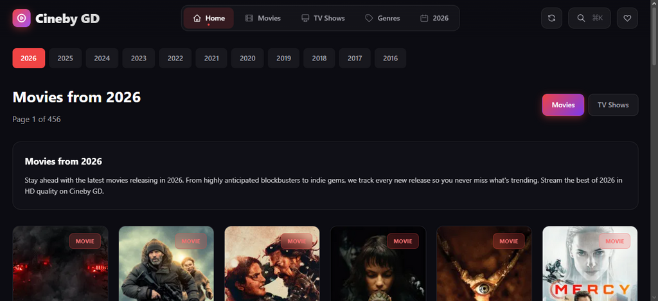
Task: Select the 2023 year chip
Action: pyautogui.click(x=139, y=59)
